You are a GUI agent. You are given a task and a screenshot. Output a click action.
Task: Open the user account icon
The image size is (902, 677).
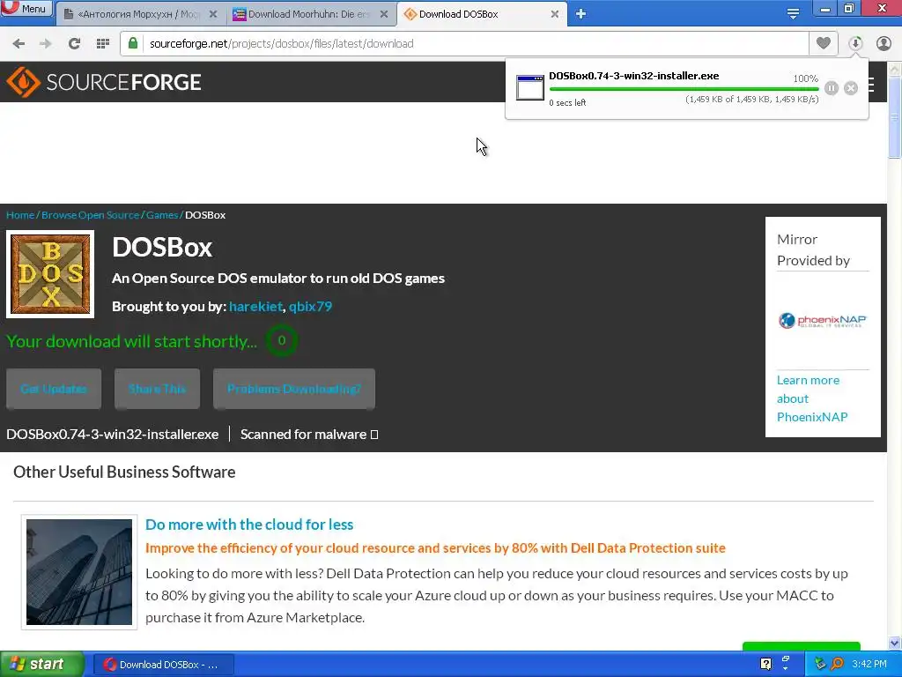884,43
